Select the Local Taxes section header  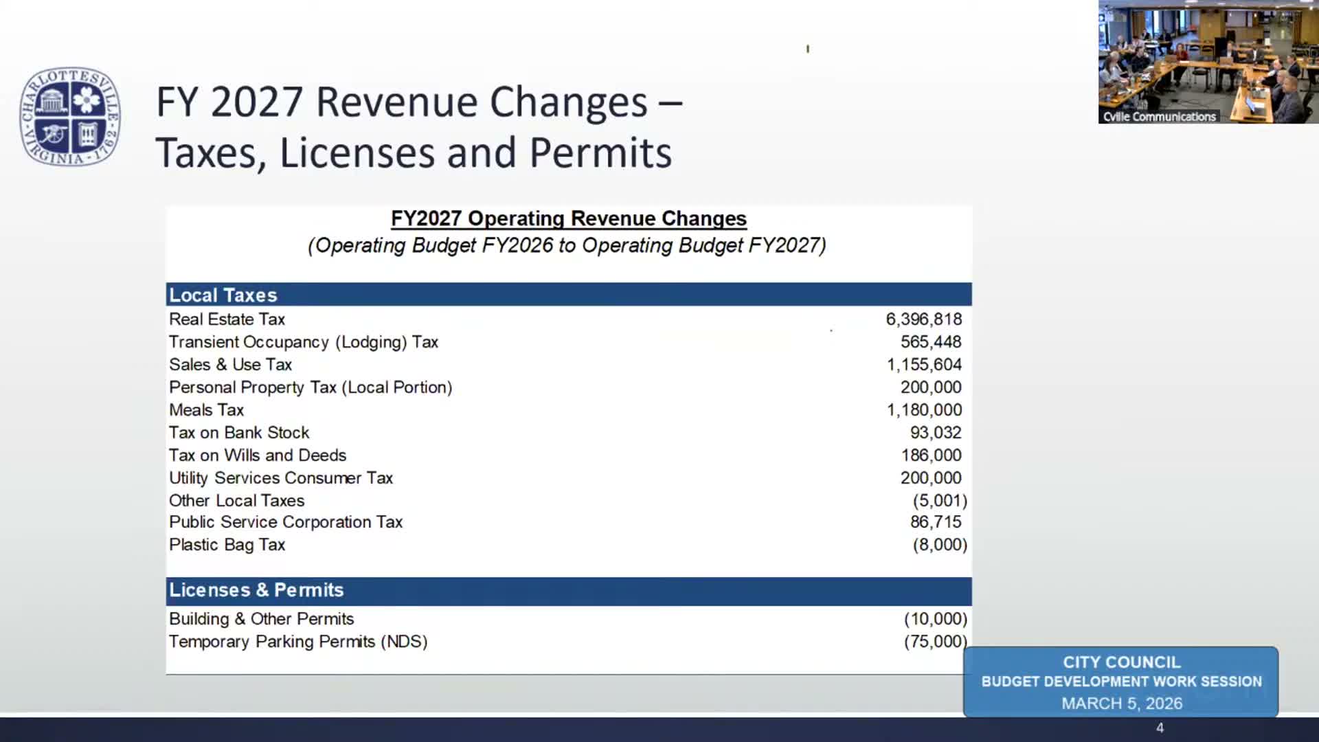(223, 295)
